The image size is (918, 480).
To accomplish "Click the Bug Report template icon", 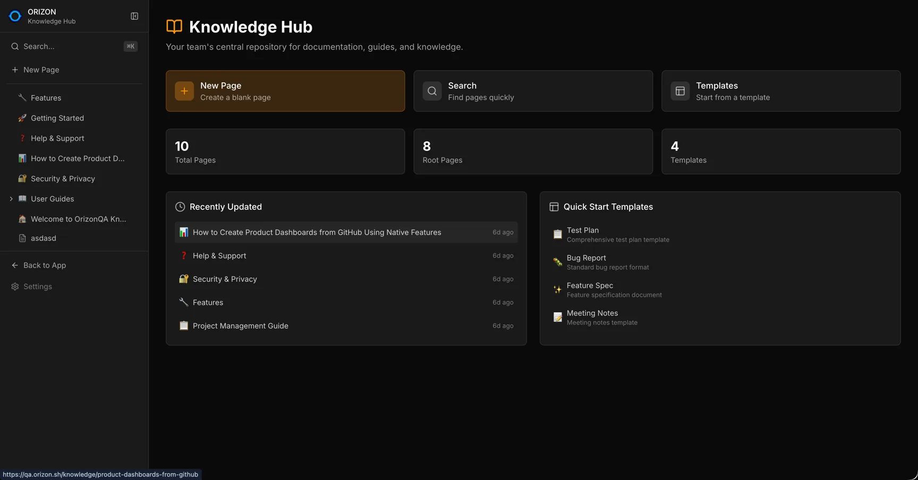I will click(557, 262).
